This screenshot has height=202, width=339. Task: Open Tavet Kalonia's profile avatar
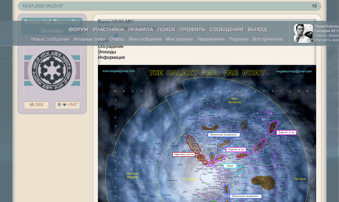(303, 33)
